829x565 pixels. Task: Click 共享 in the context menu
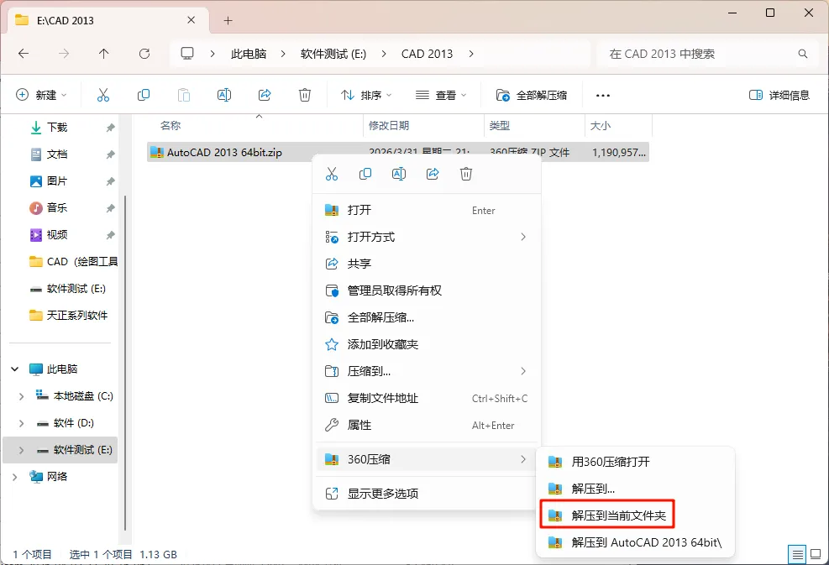coord(426,264)
